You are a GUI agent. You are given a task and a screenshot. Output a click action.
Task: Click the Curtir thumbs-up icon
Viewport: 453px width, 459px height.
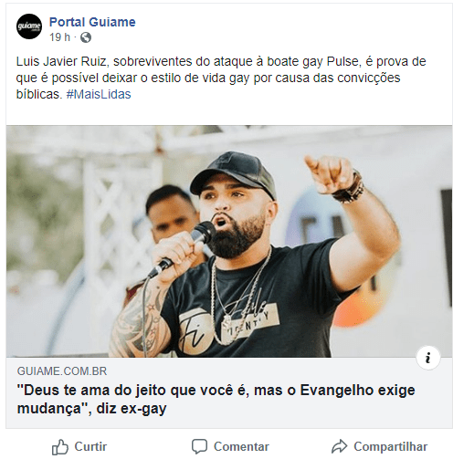[x=60, y=447]
